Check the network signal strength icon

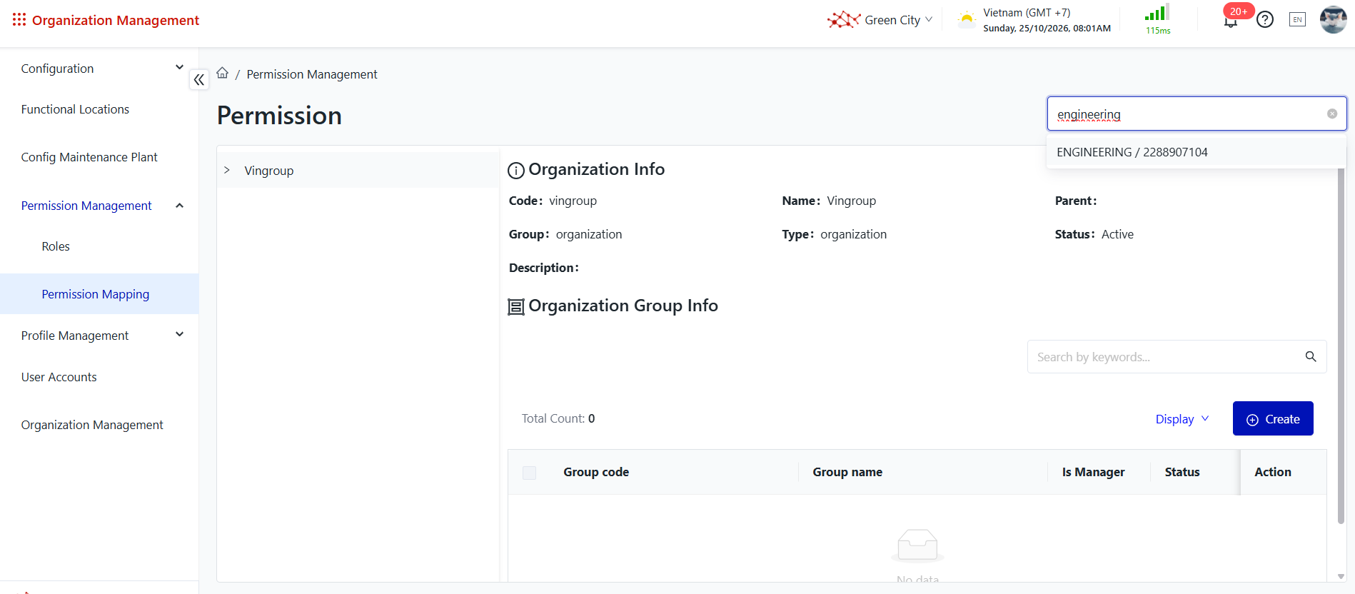(1157, 13)
